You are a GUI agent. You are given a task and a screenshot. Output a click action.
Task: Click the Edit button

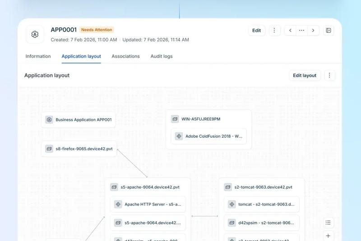coord(256,30)
